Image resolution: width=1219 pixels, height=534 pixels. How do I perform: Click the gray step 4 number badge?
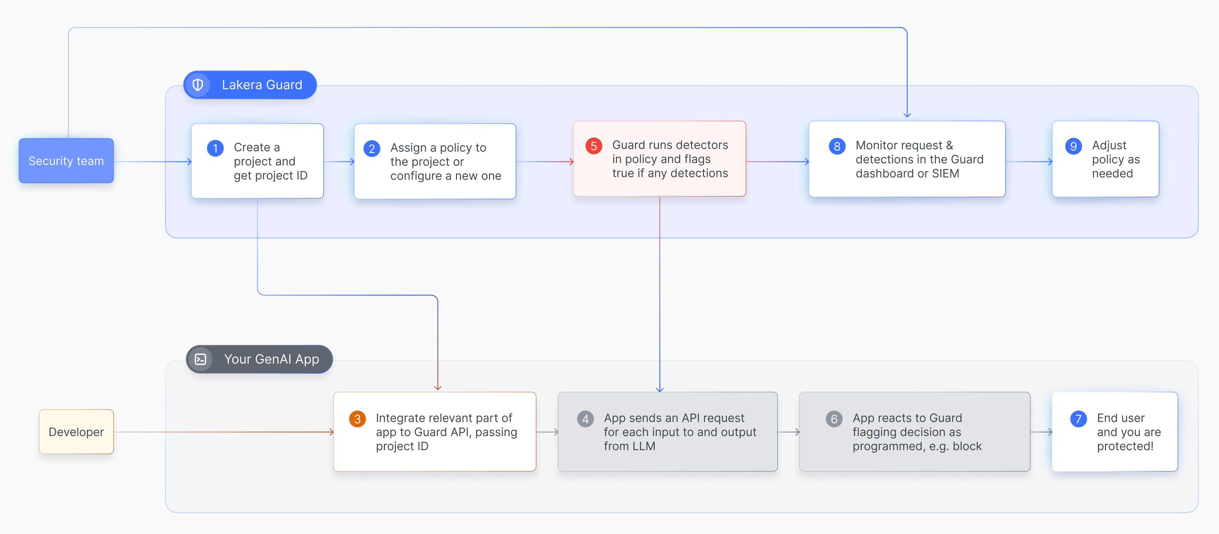coord(585,419)
